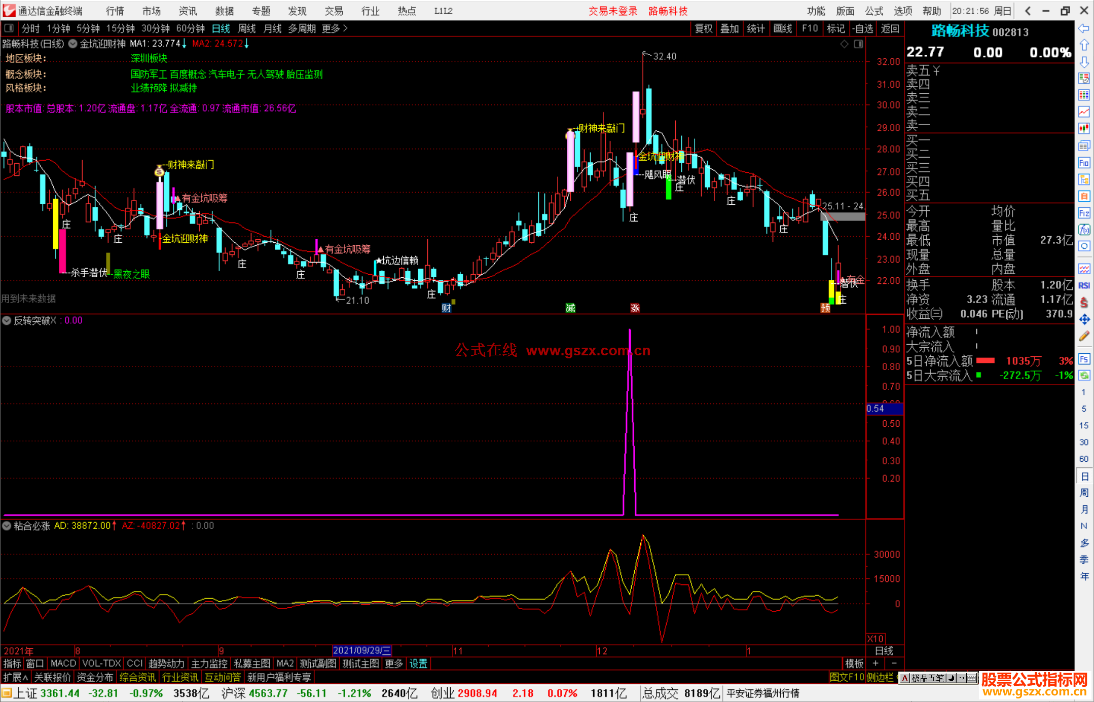Click the diamond icon at chart top right

click(x=844, y=44)
